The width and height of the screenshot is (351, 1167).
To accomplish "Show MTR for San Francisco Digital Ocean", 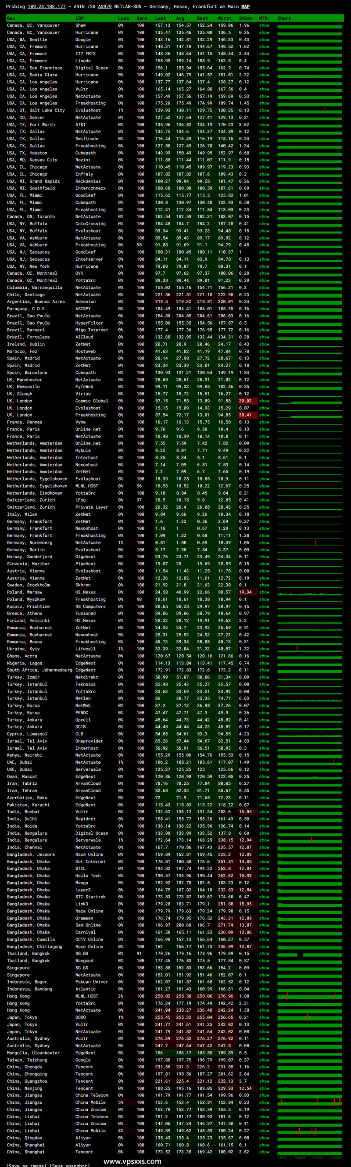I will 264,68.
